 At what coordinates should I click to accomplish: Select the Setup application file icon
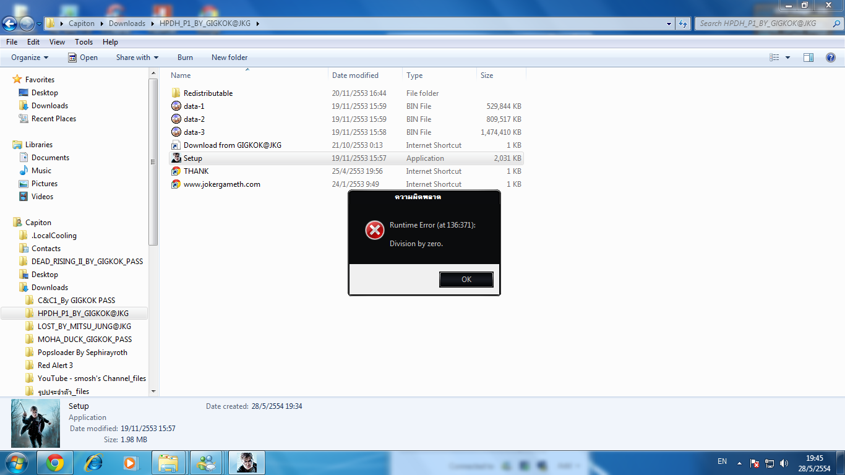[176, 158]
